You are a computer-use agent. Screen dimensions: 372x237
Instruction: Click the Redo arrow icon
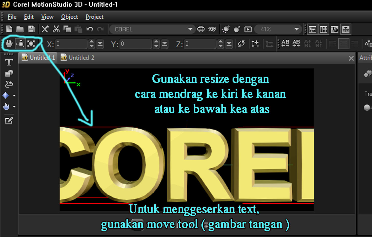[x=100, y=29]
